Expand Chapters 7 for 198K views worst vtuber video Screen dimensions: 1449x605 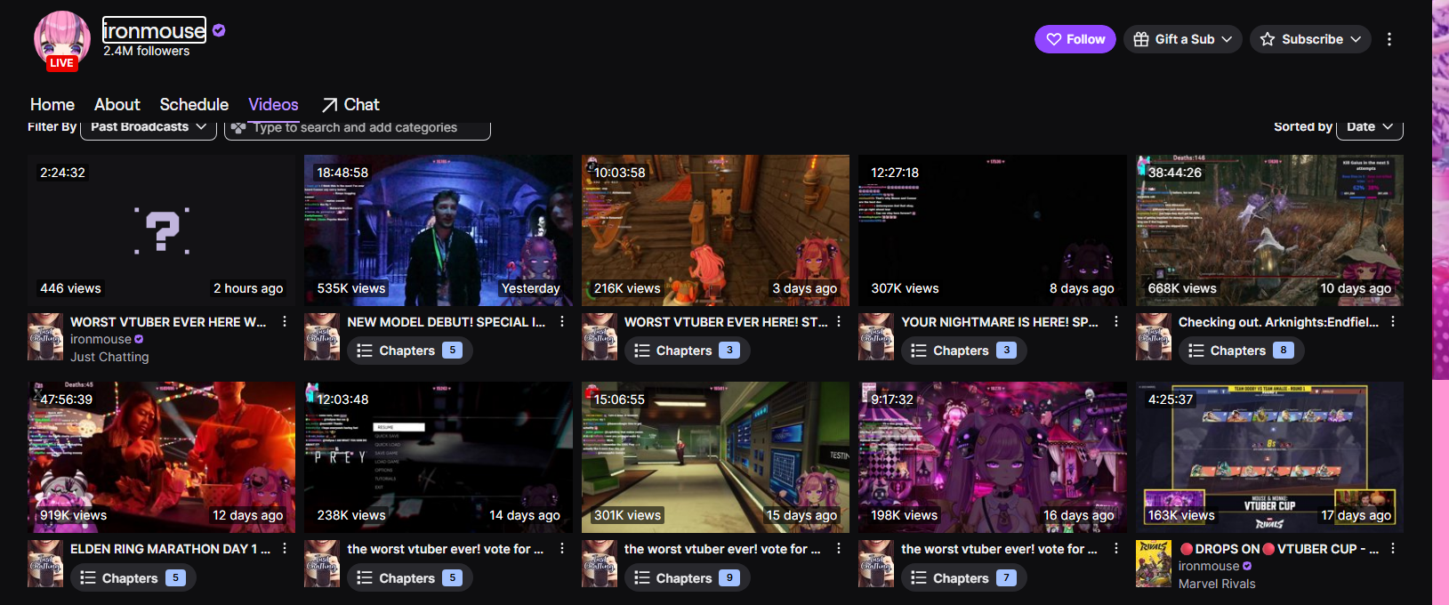964,577
